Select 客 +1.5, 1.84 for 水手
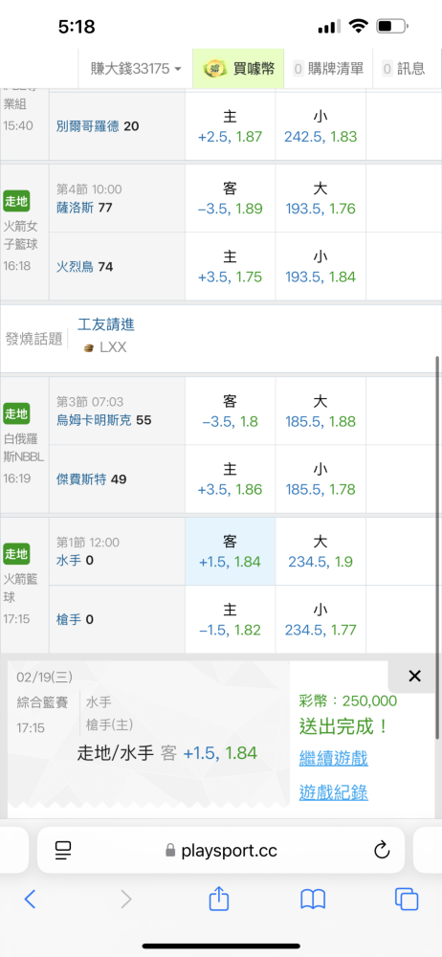The height and width of the screenshot is (957, 442). (x=231, y=551)
